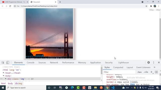Open the Event Listeners pane

coord(143,67)
